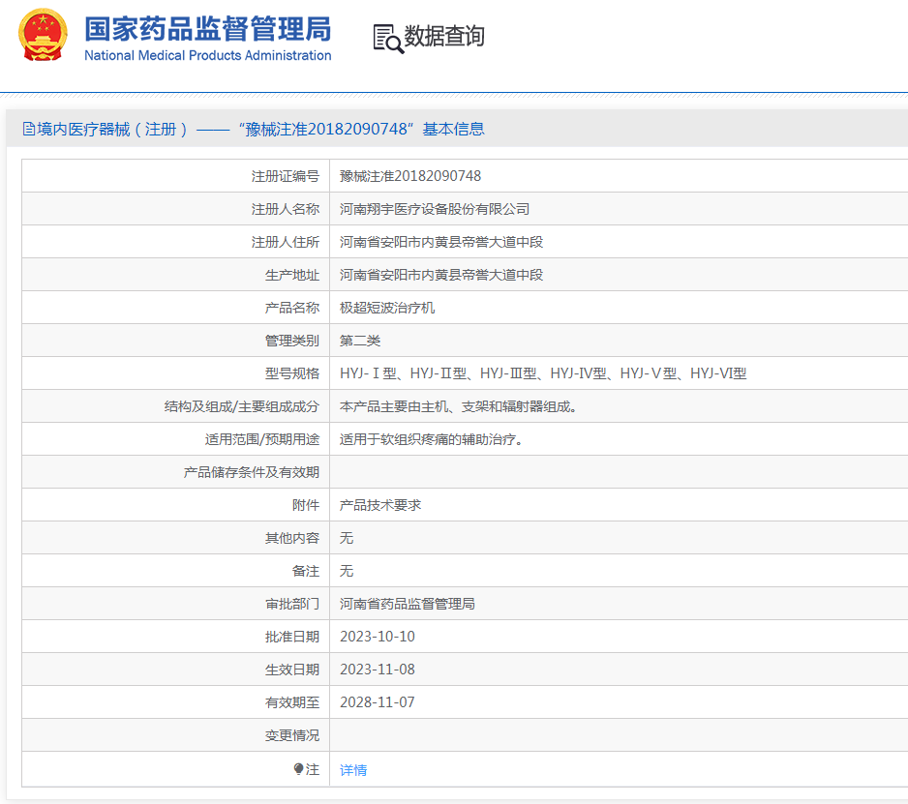
Task: Click the 无 value in 其他内容 row
Action: [347, 538]
